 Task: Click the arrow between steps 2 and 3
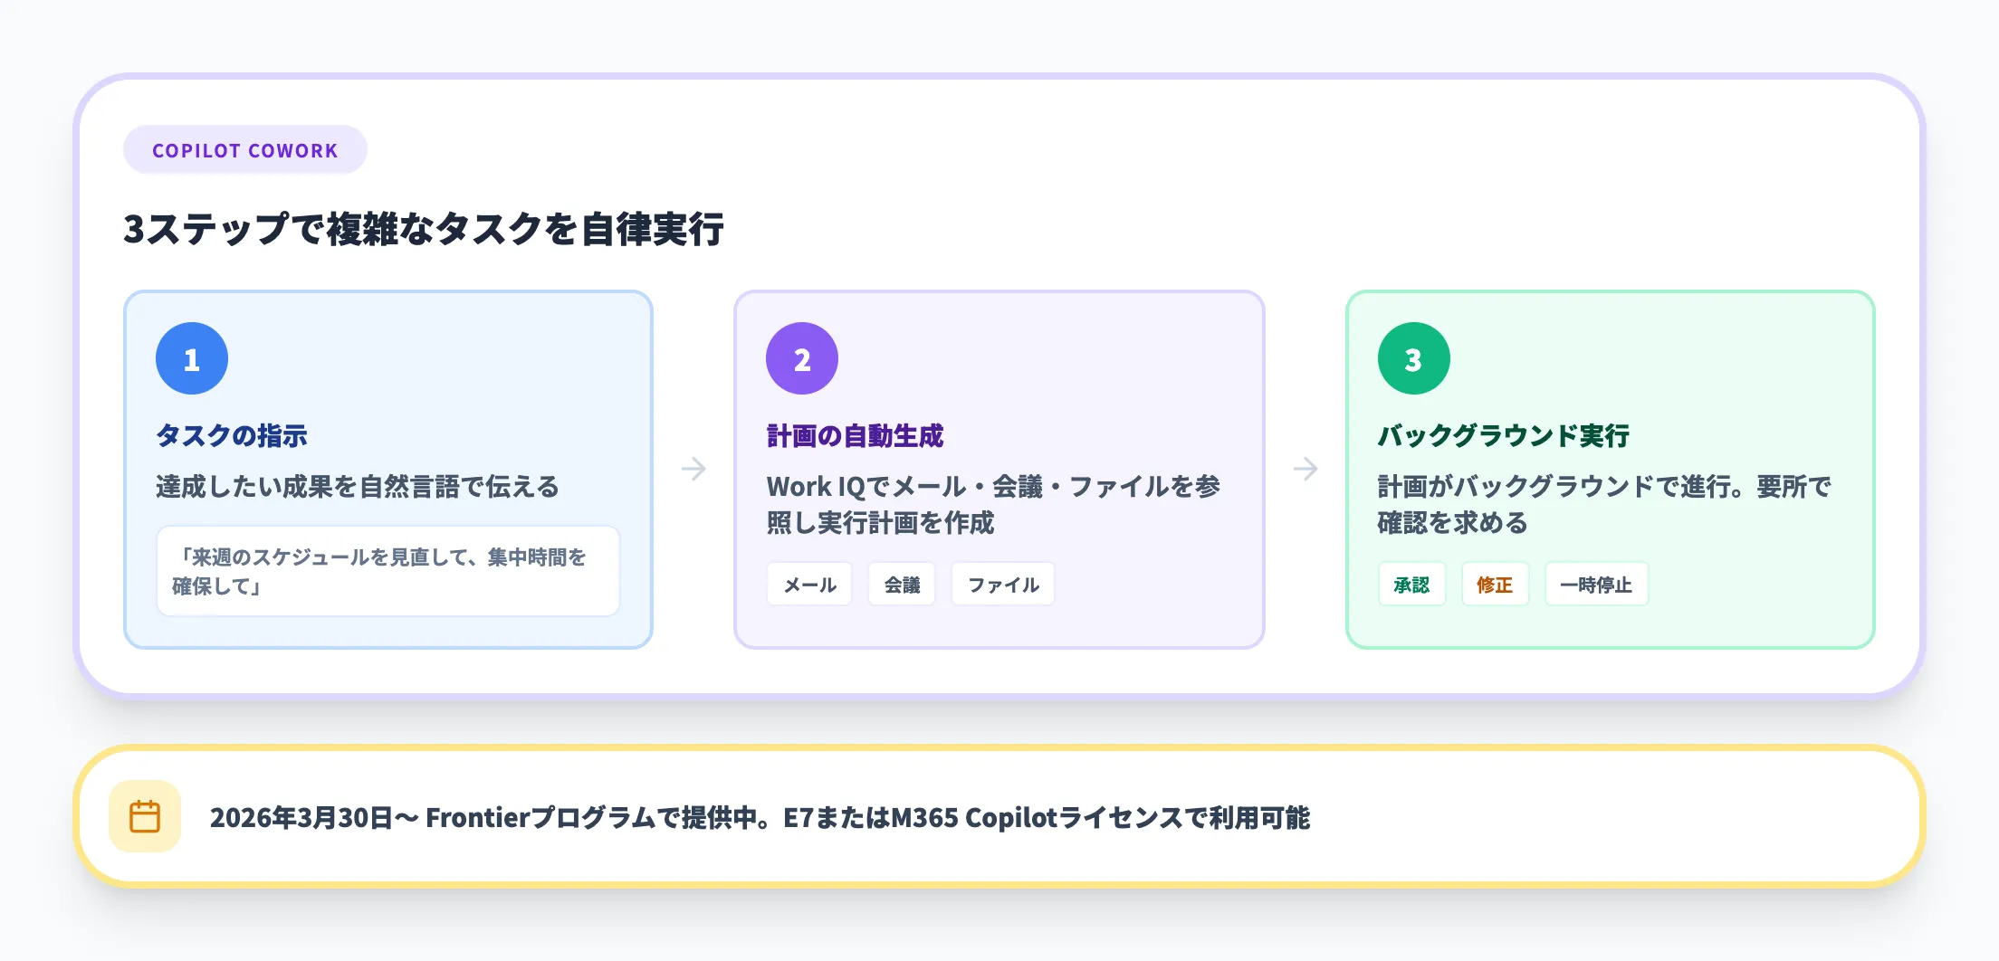(1305, 468)
